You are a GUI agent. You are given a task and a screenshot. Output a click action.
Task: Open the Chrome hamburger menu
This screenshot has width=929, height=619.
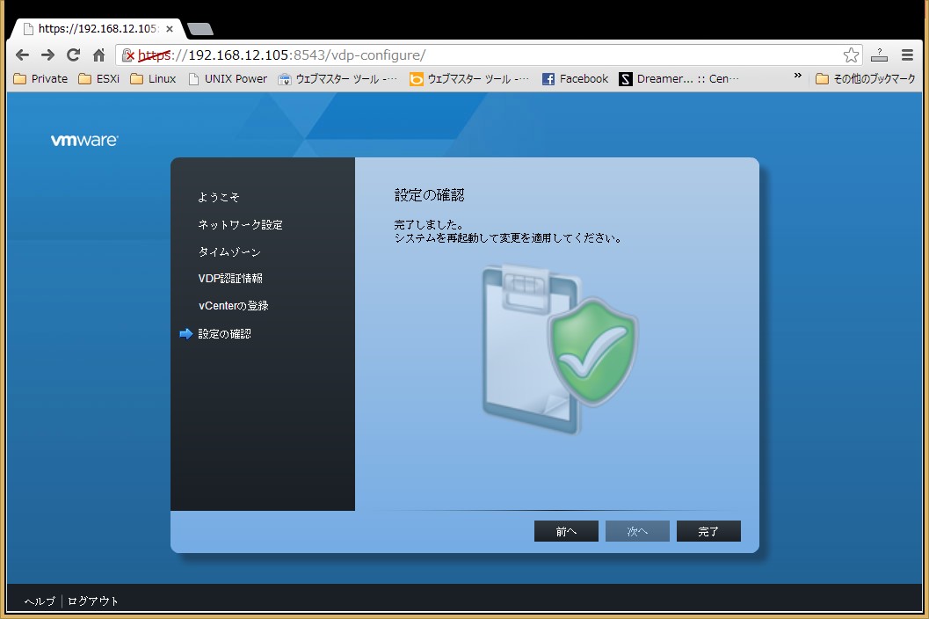[907, 55]
